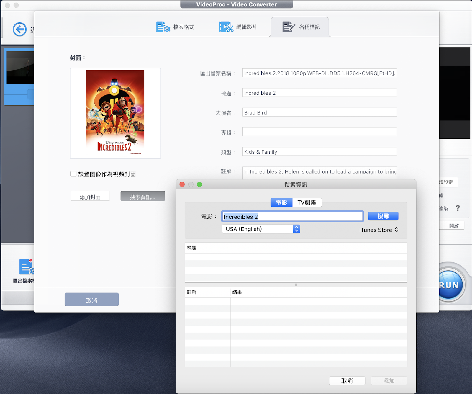This screenshot has height=394, width=472.
Task: Click the 表演者 field with Brad Bird
Action: [x=319, y=112]
